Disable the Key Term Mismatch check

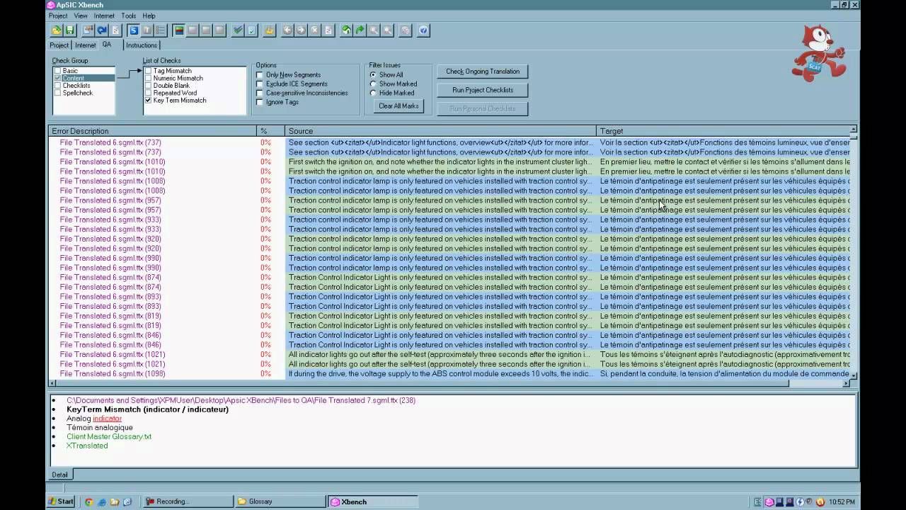[148, 101]
